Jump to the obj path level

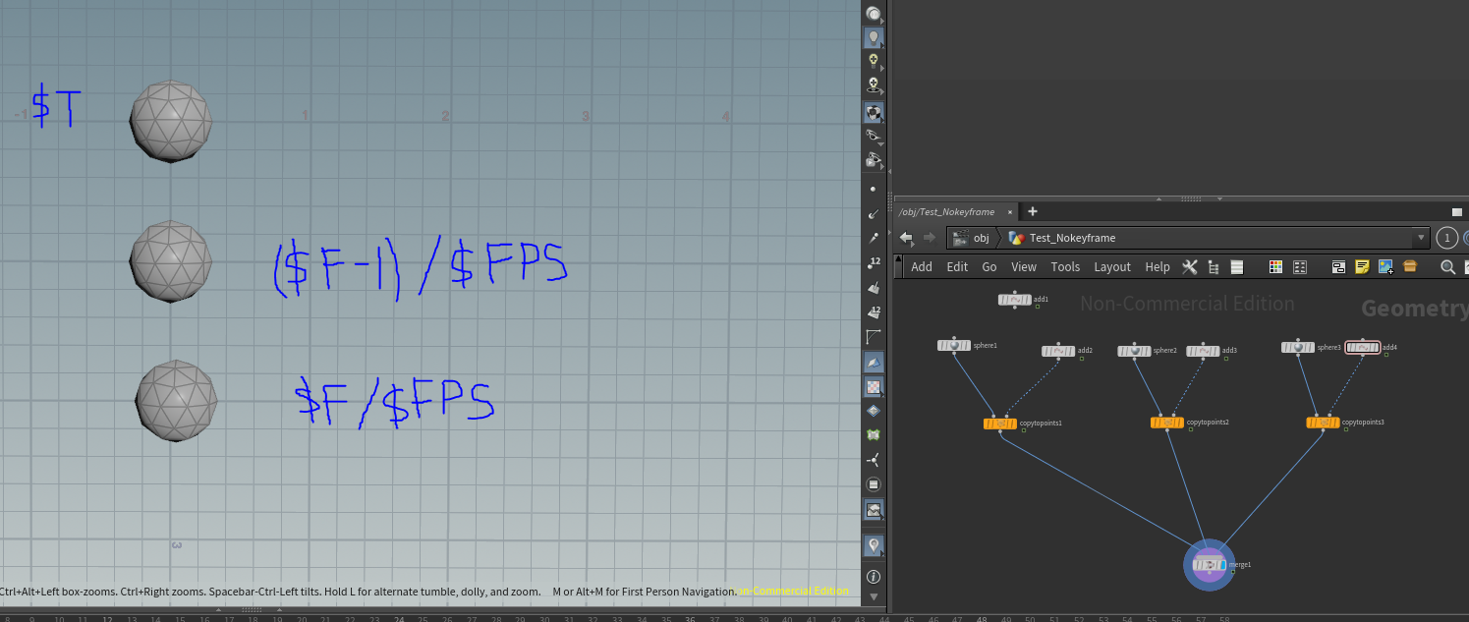(x=971, y=238)
